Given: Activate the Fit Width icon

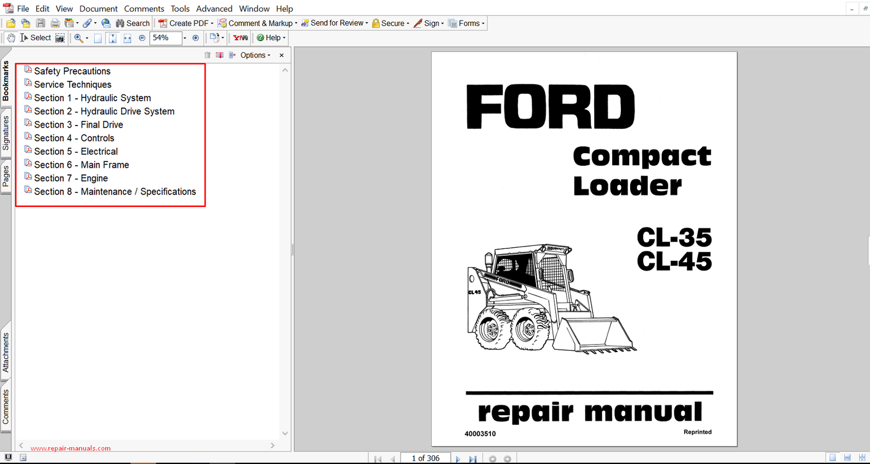Looking at the screenshot, I should (127, 38).
